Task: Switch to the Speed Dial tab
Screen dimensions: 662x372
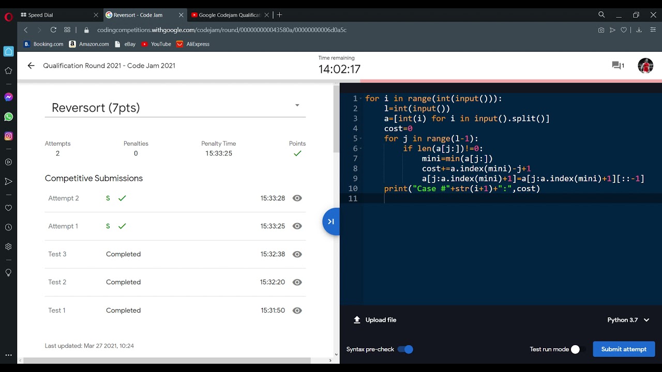Action: point(60,15)
